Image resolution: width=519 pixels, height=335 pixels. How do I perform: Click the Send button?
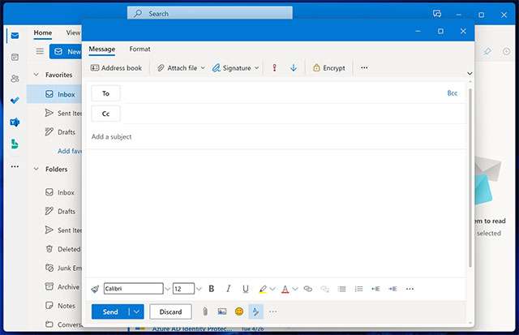(x=110, y=311)
